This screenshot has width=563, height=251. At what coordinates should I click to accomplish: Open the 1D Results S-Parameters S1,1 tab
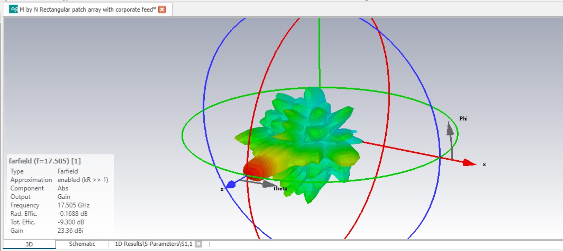coord(154,244)
